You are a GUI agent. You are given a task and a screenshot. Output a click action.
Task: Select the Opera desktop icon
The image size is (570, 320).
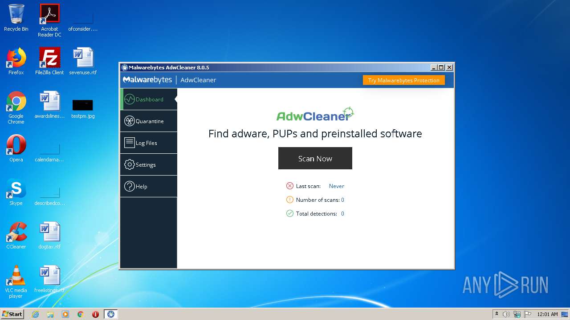coord(16,148)
